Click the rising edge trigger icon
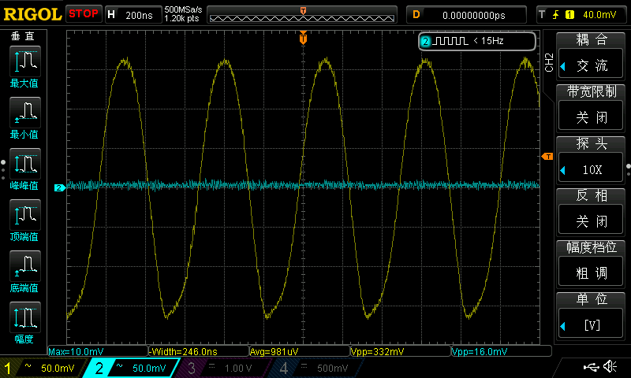Viewport: 631px width, 378px height. coord(556,15)
